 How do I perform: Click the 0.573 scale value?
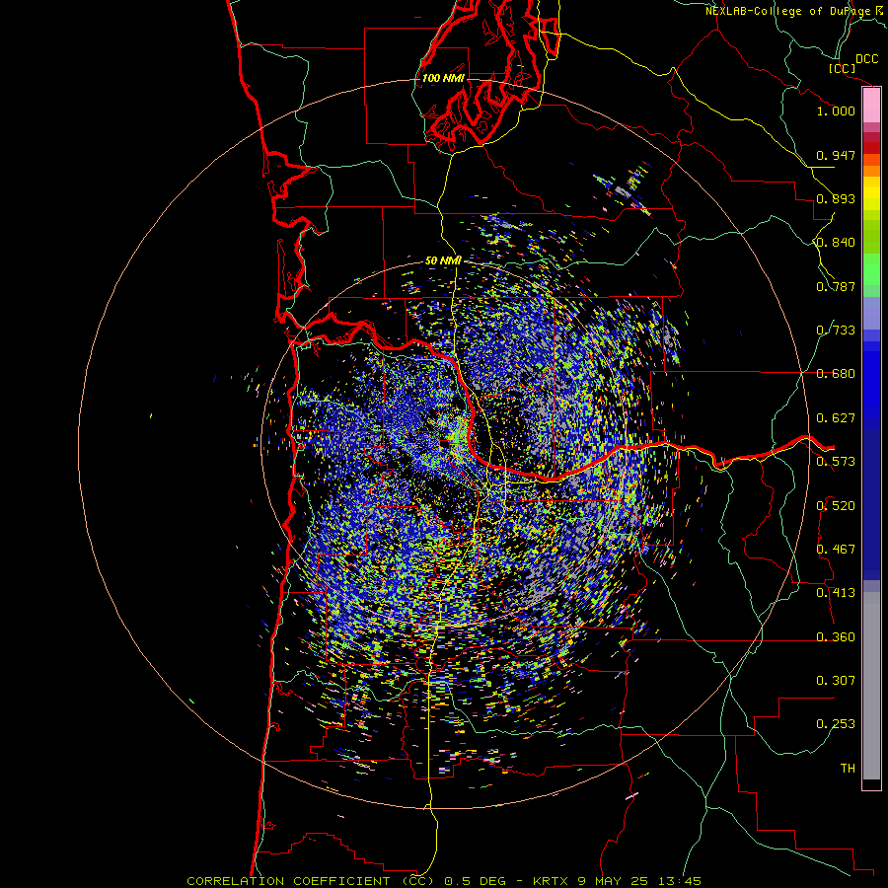(836, 462)
